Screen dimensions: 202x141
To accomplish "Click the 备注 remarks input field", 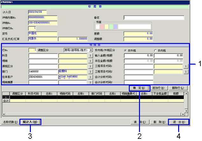I will tap(154, 18).
